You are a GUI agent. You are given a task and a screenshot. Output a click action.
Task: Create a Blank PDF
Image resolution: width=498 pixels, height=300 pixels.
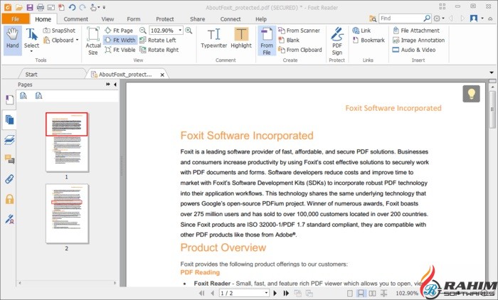(289, 40)
